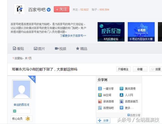This screenshot has height=124, width=162.
Task: Share to 百度贴吧 icon
Action: 100,108
